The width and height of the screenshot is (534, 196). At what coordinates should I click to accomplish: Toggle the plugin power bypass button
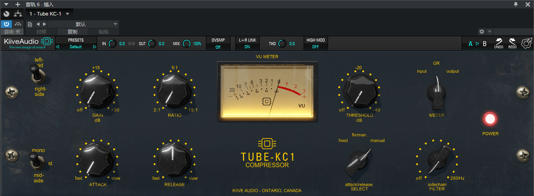click(6, 24)
